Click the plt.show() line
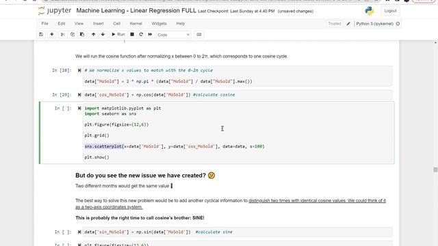438x246 pixels. [x=97, y=157]
